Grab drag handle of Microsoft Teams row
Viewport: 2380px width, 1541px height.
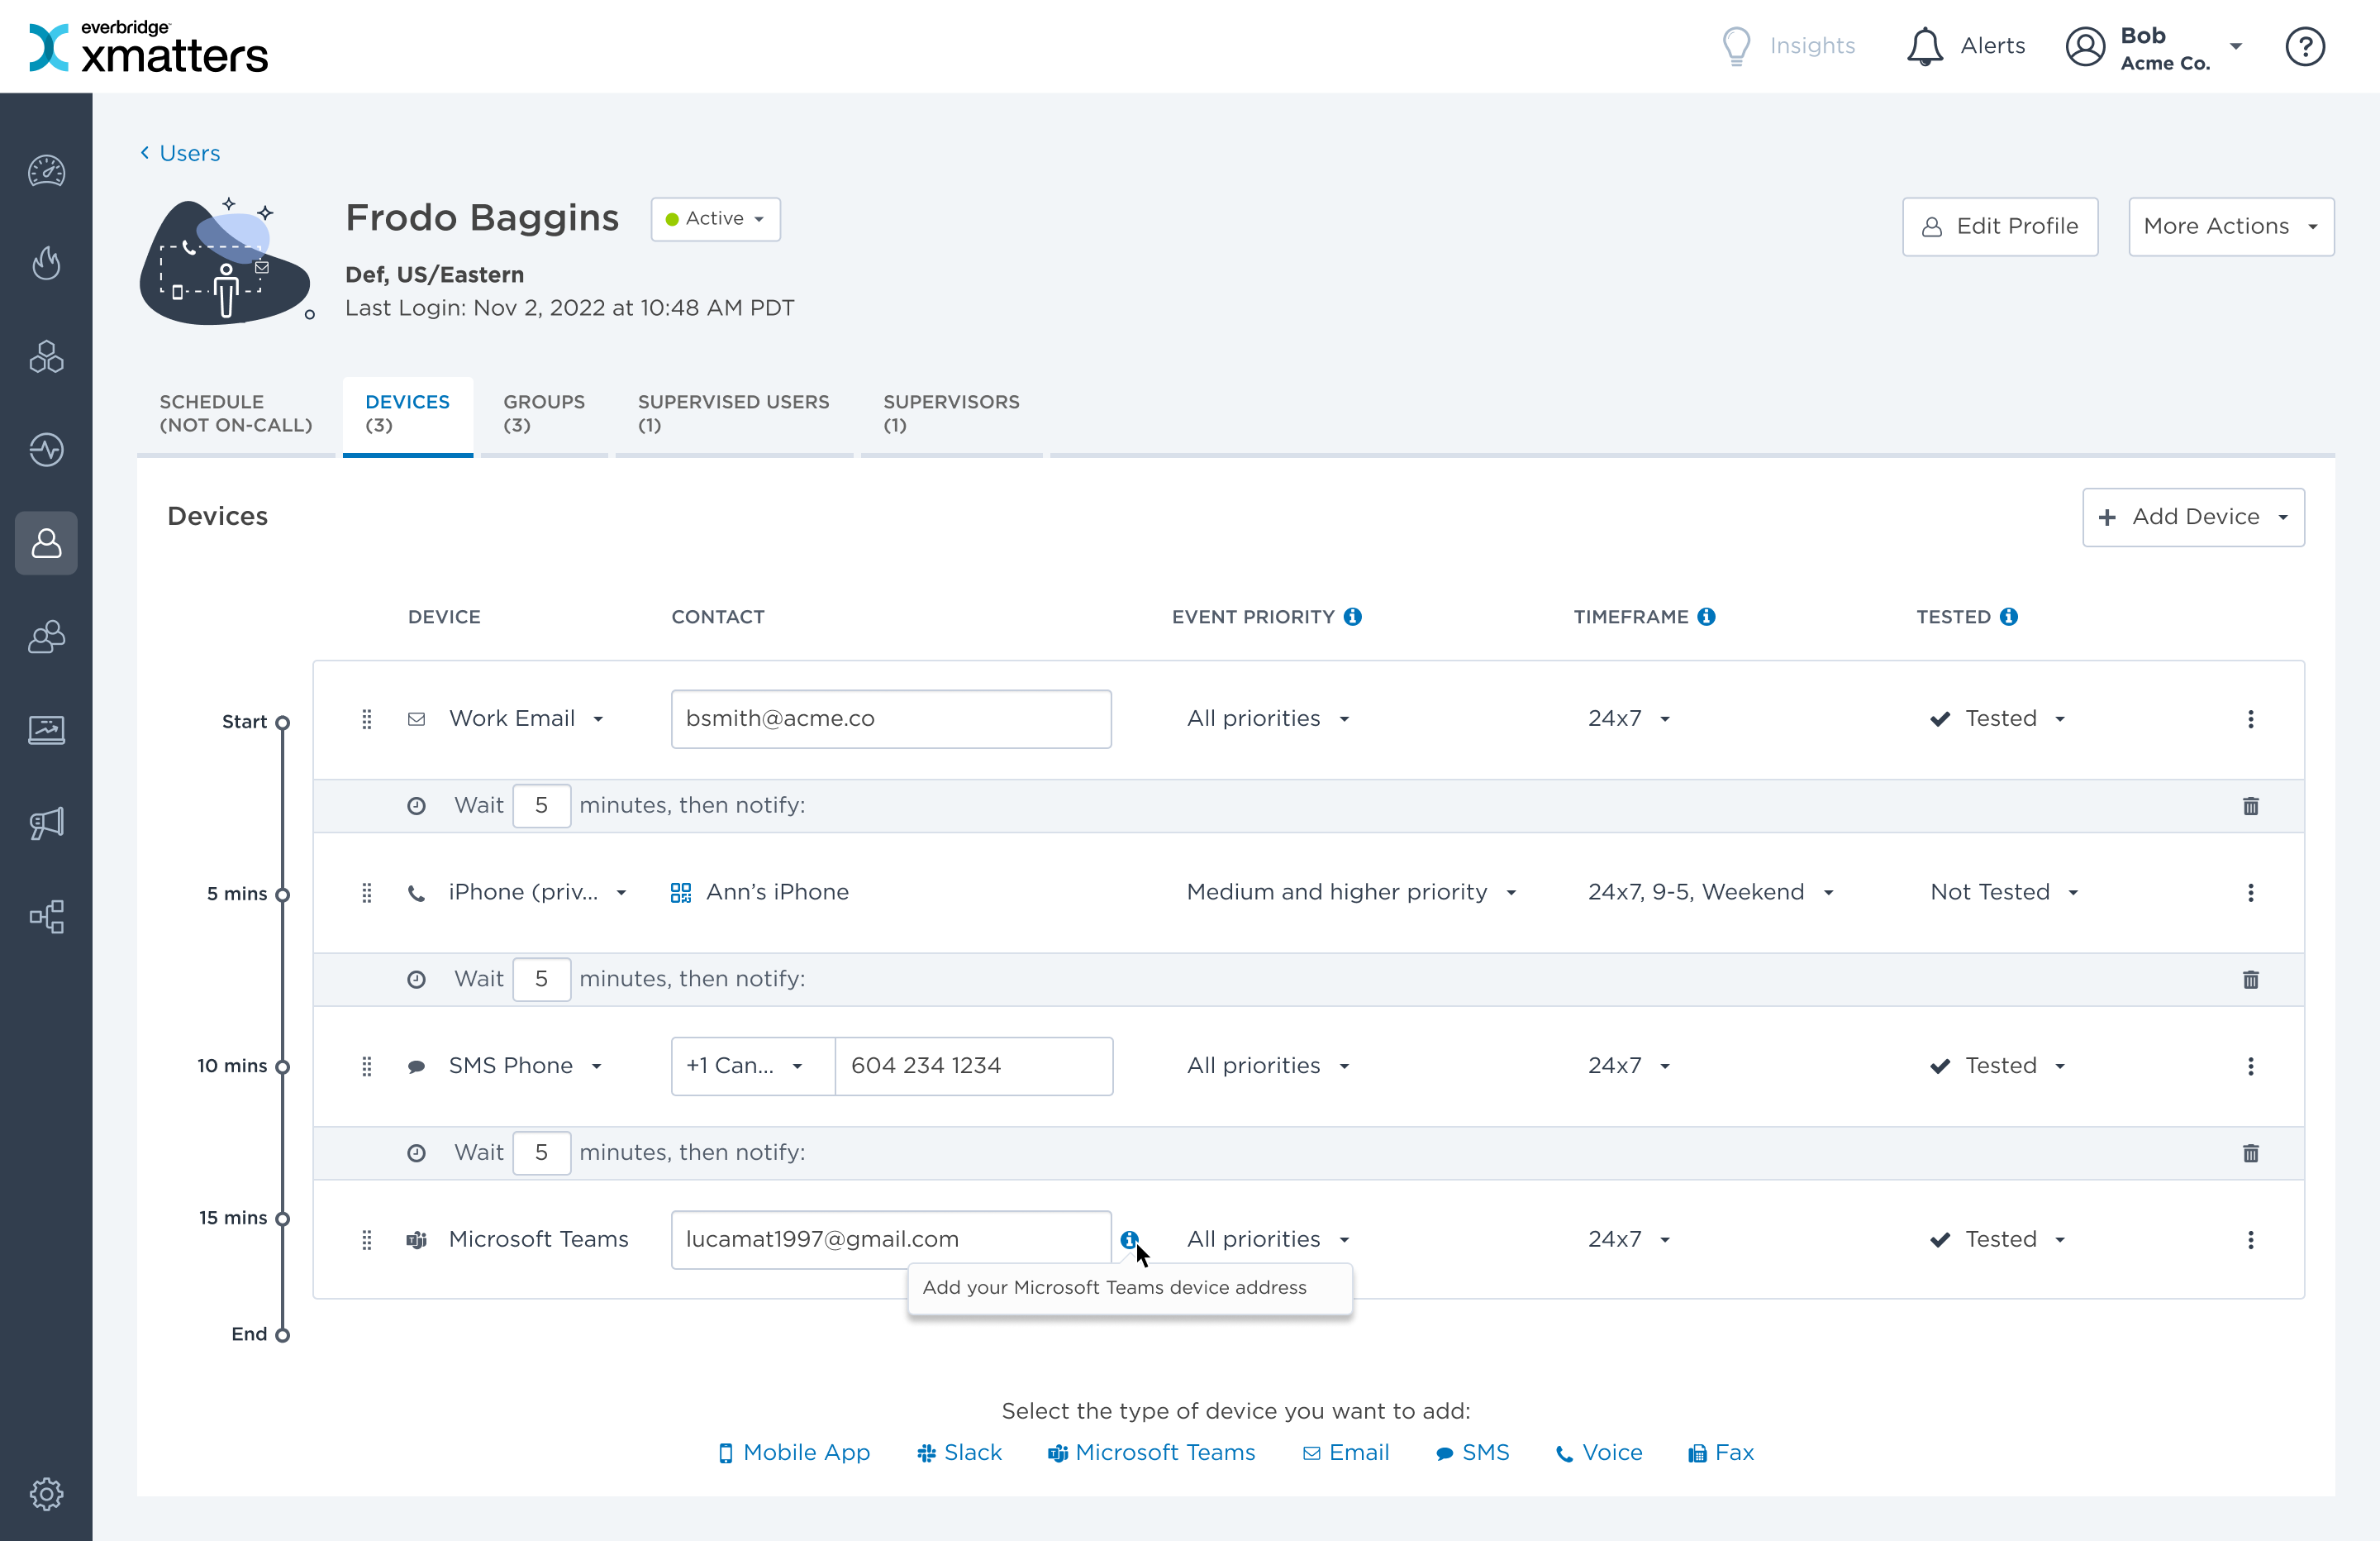click(367, 1238)
